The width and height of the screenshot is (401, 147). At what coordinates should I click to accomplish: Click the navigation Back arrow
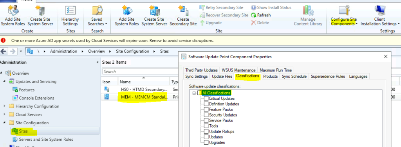3,51
